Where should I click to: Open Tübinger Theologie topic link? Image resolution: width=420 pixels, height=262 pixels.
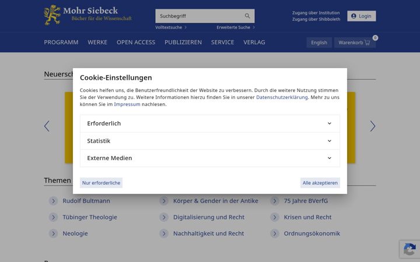[90, 217]
